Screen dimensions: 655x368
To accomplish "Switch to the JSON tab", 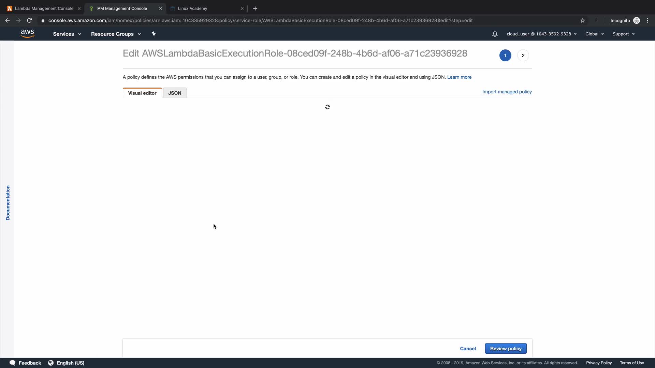I will tap(175, 93).
